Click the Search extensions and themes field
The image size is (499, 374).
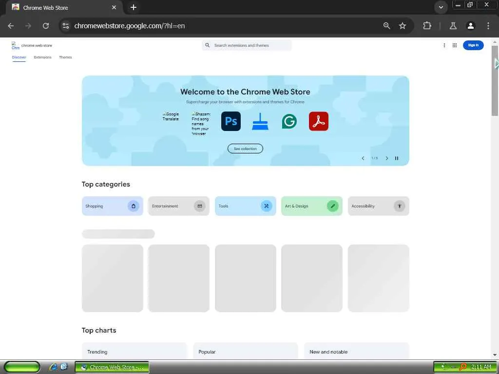[x=247, y=45]
